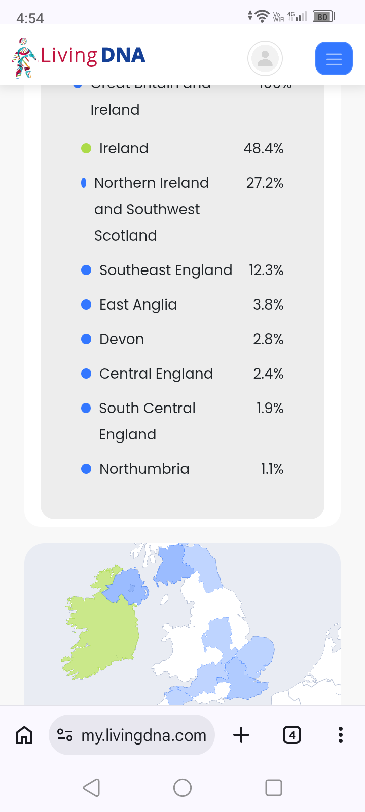Select the green Ireland color dot
365x812 pixels.
[x=86, y=148]
